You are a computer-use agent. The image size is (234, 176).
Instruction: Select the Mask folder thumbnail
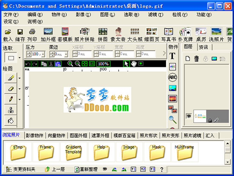click(x=157, y=152)
